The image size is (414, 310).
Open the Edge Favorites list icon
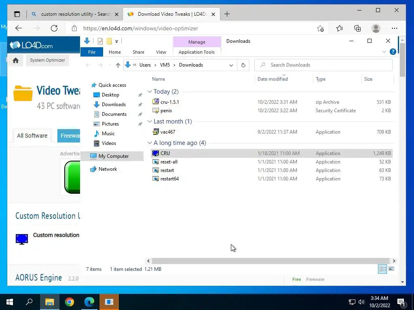point(340,28)
